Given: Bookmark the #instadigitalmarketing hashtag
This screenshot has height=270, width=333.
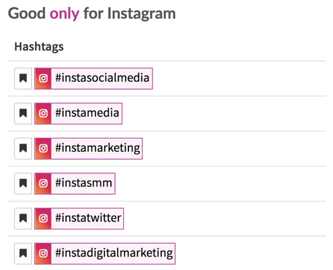Looking at the screenshot, I should point(23,254).
